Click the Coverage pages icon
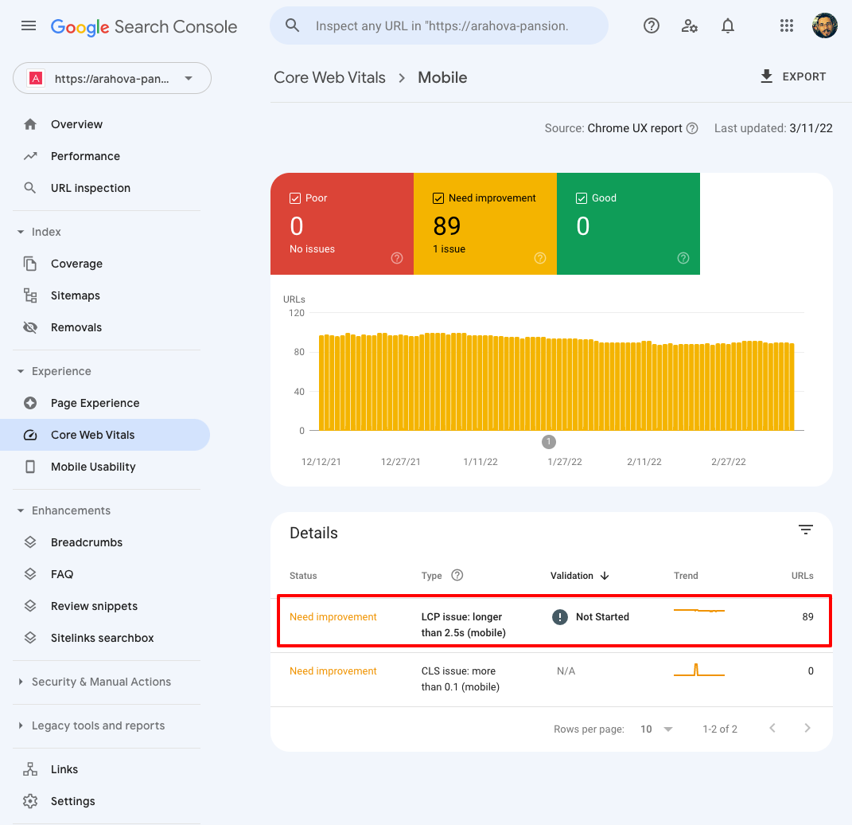 (30, 264)
